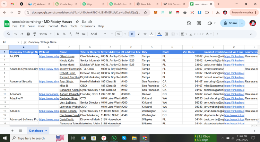Image resolution: width=260 pixels, height=142 pixels.
Task: Open the Edit menu
Action: 23,26
